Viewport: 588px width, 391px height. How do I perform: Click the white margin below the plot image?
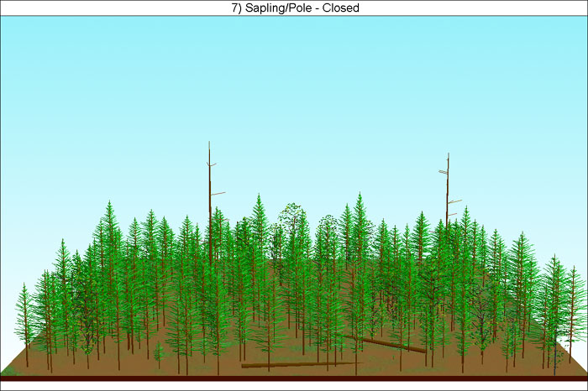(294, 386)
